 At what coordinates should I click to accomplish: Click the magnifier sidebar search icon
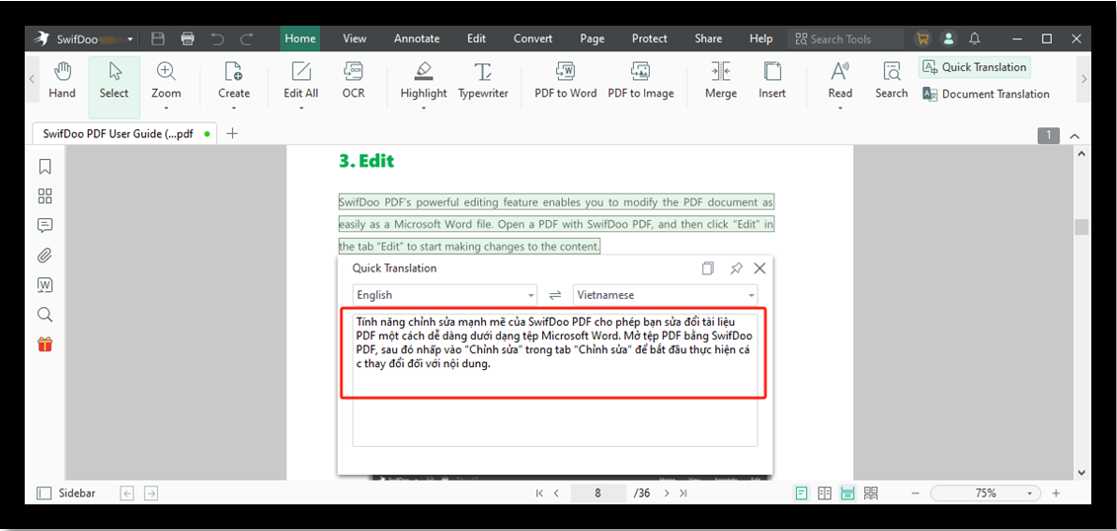44,315
